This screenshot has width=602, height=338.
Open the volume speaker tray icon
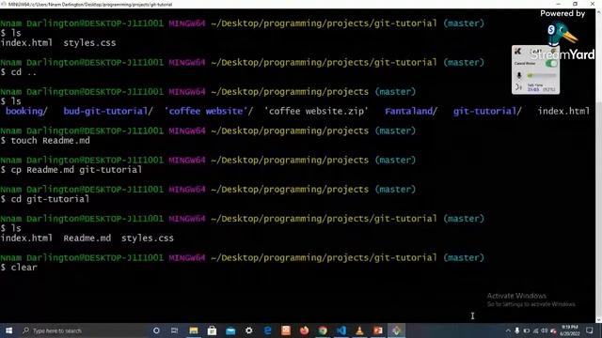click(x=545, y=330)
